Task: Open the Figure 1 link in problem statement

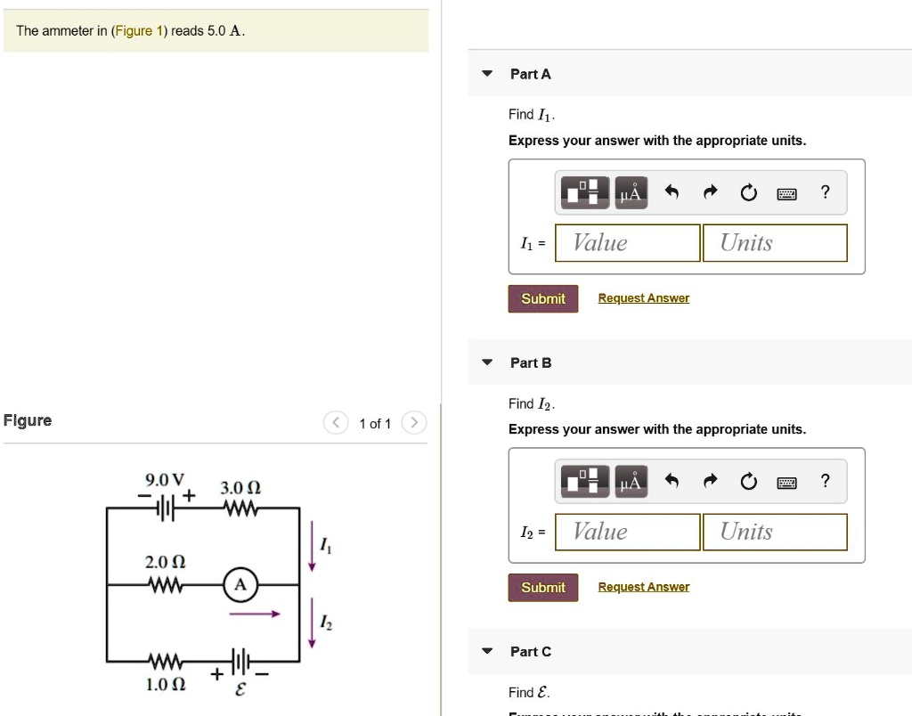Action: pyautogui.click(x=139, y=30)
